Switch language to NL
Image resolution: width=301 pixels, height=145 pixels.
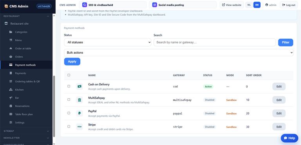coord(249,5)
